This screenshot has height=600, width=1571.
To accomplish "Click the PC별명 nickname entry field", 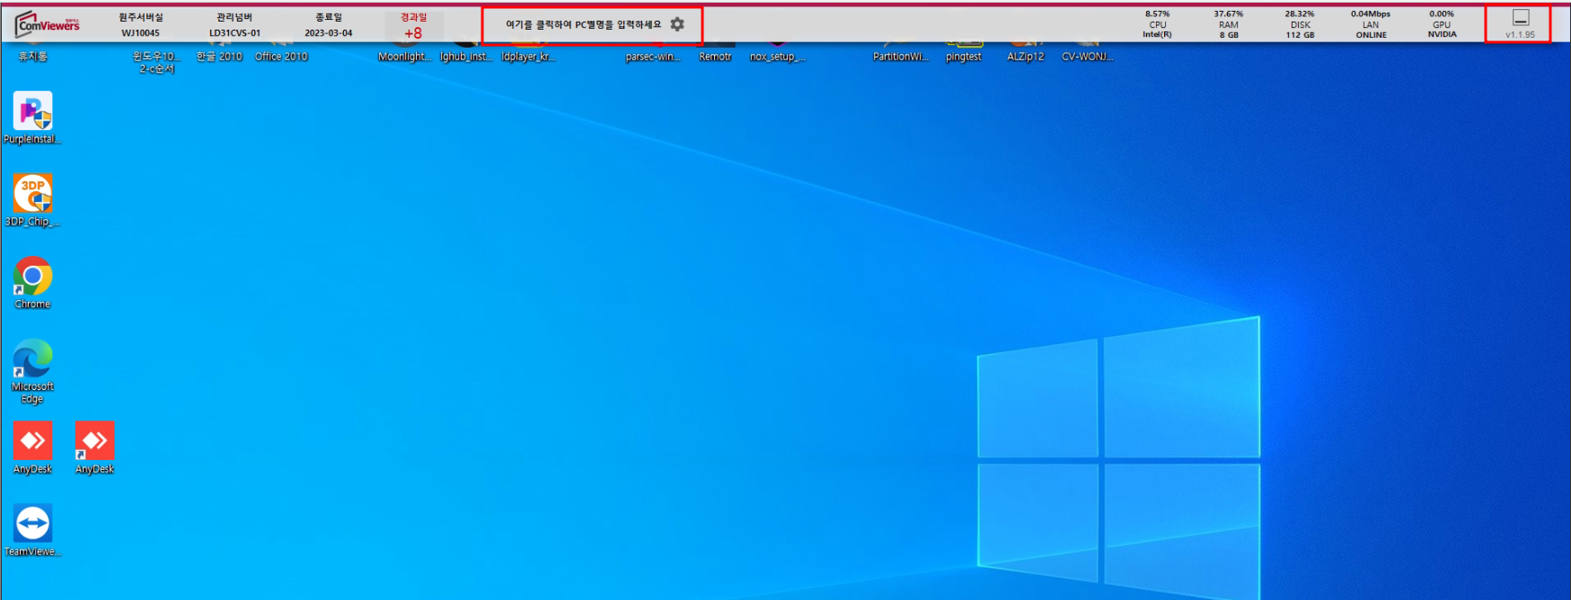I will coord(582,24).
